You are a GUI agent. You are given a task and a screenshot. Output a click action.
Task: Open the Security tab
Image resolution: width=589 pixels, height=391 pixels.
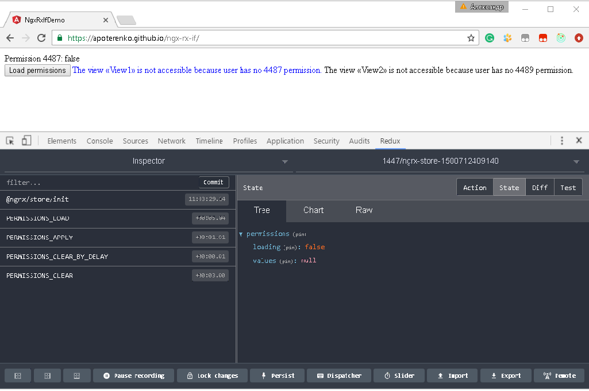pyautogui.click(x=326, y=141)
